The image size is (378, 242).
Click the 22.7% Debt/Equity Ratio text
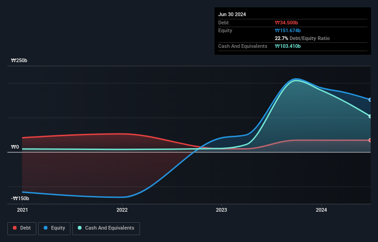pos(302,38)
